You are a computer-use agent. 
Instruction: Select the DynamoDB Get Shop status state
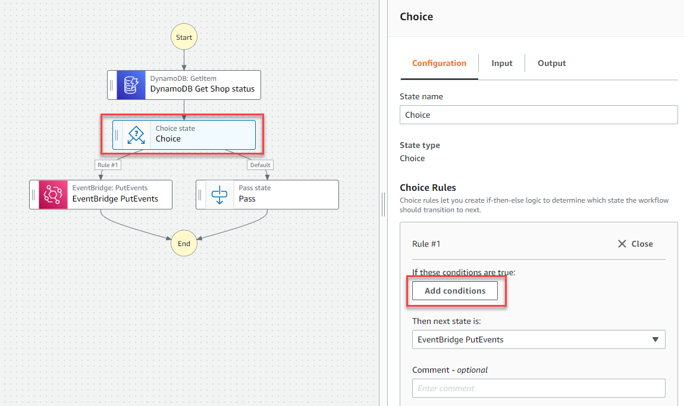pos(184,85)
